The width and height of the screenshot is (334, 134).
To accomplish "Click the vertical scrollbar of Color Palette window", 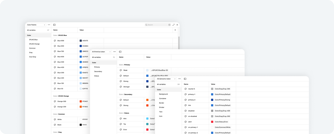I will (x=179, y=43).
